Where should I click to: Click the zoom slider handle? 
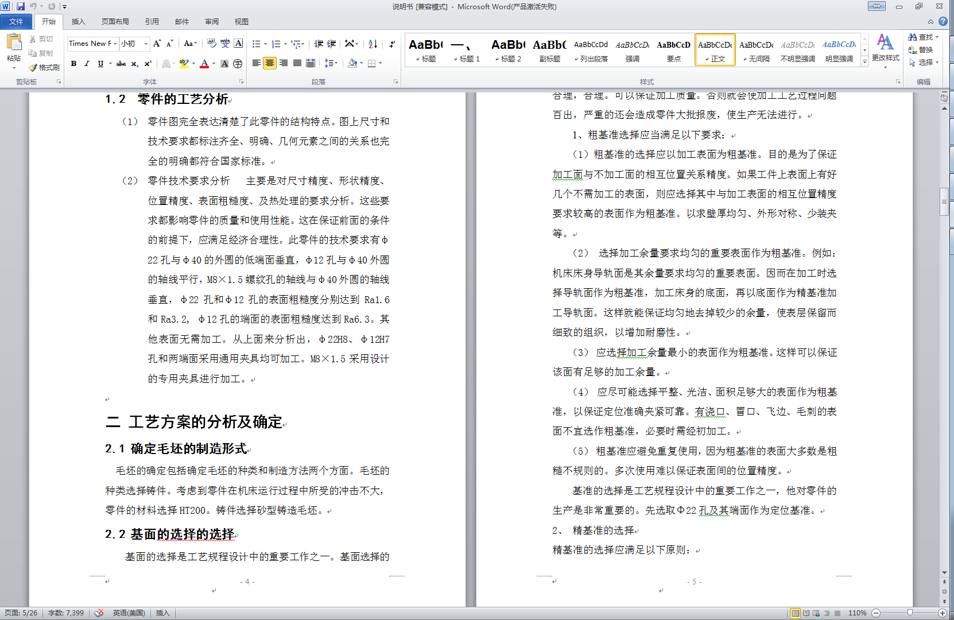[910, 613]
